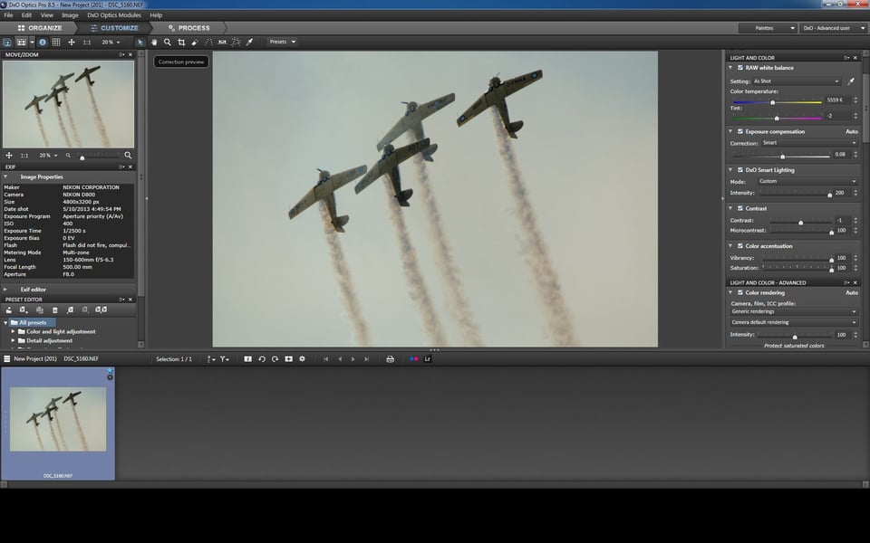
Task: Toggle the Color rendering checkbox
Action: click(740, 292)
